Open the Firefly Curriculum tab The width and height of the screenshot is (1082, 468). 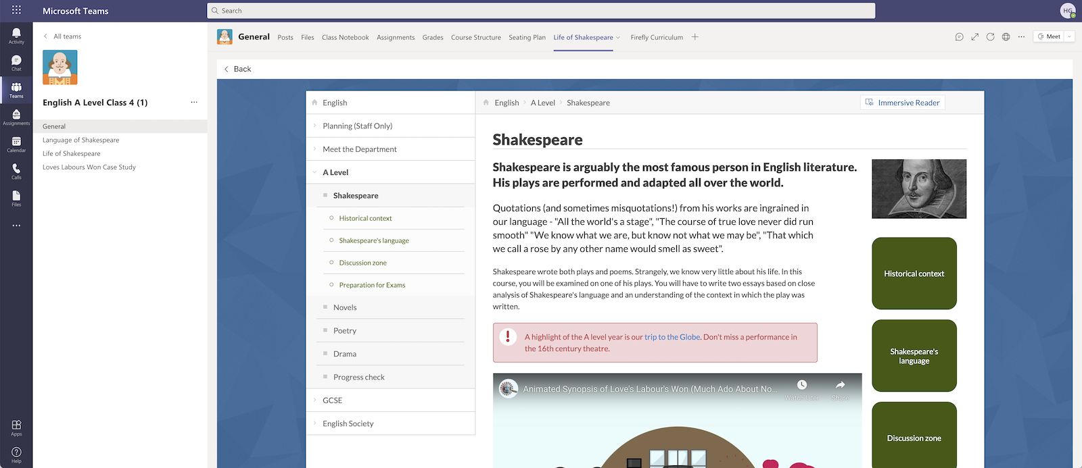[657, 37]
